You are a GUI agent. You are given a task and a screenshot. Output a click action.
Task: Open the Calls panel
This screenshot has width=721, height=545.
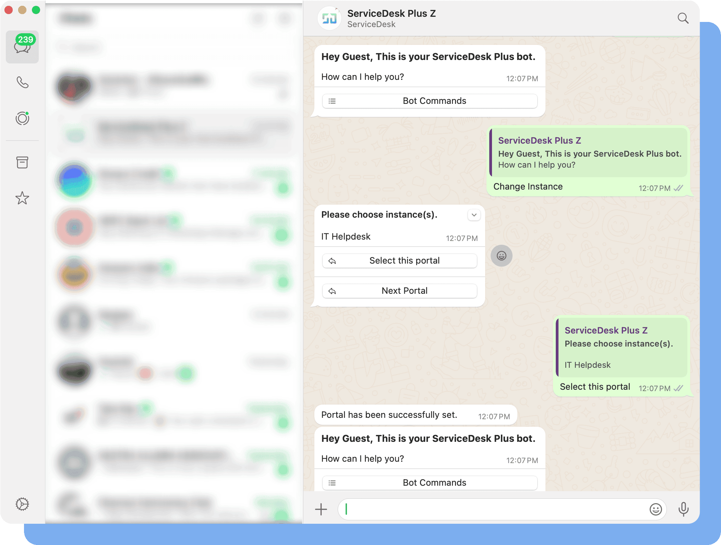22,82
